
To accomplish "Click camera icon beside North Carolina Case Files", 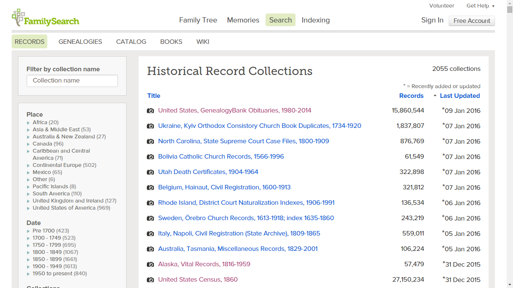I will [x=150, y=141].
